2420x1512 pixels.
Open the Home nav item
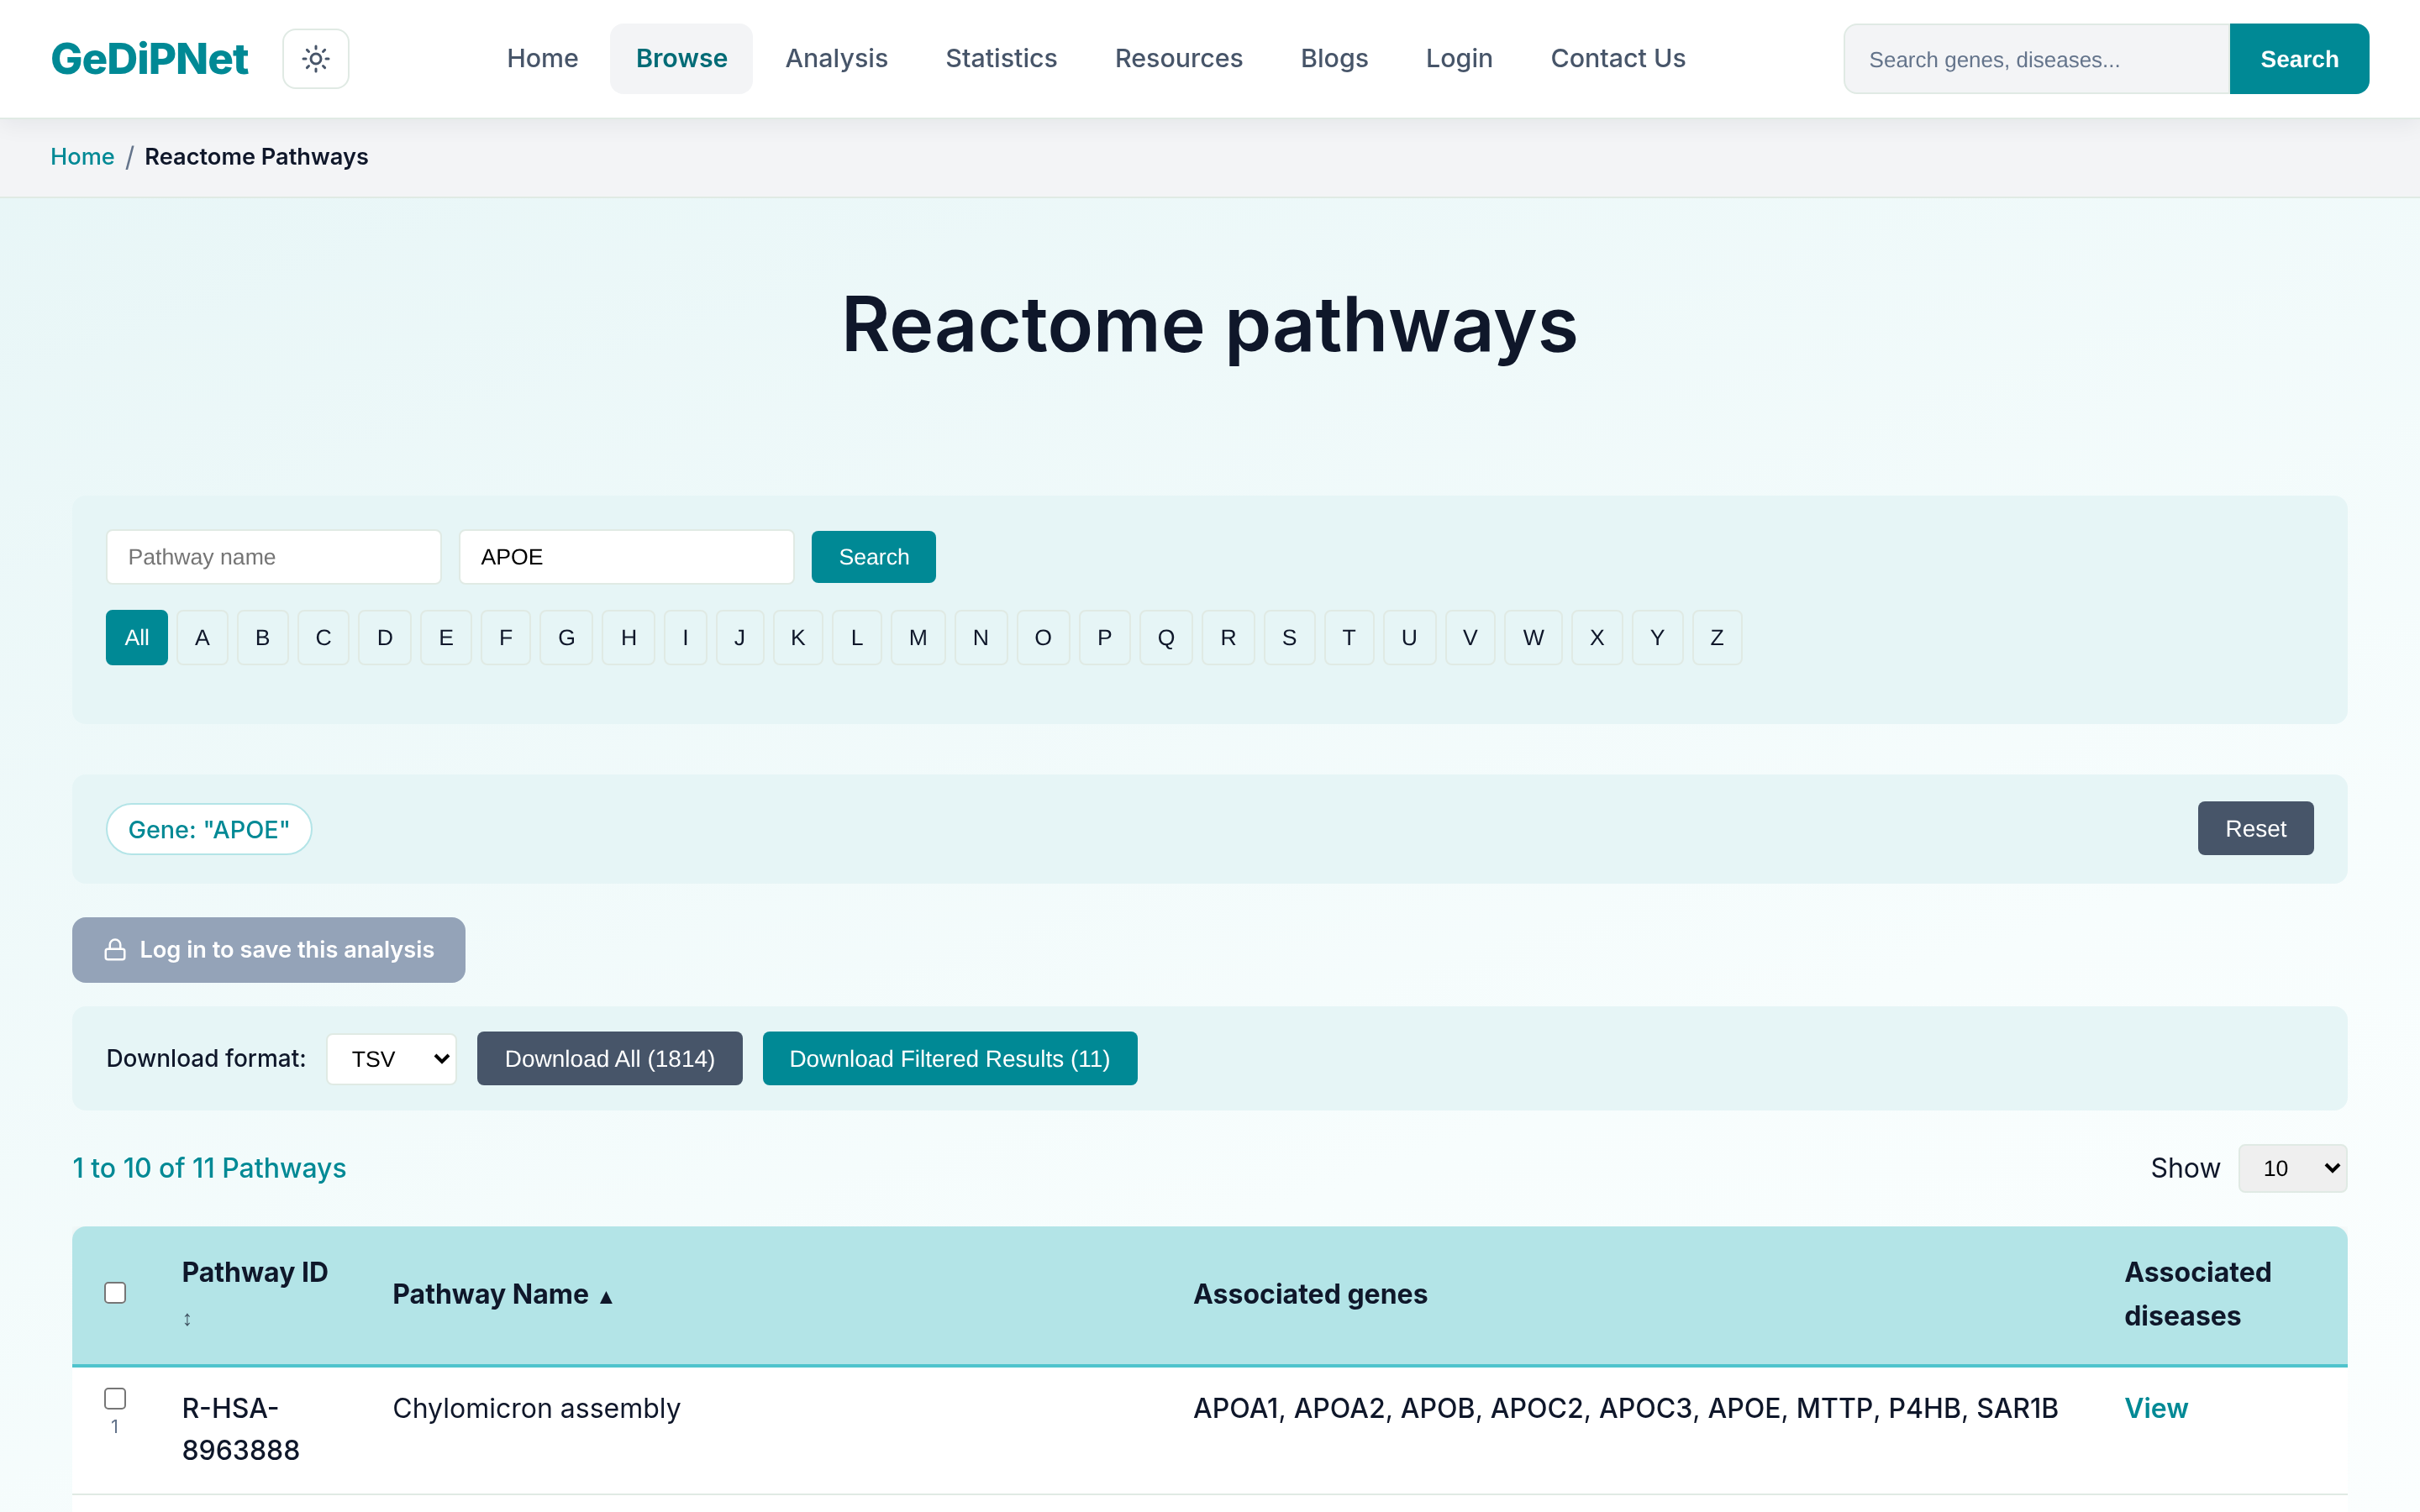(542, 59)
